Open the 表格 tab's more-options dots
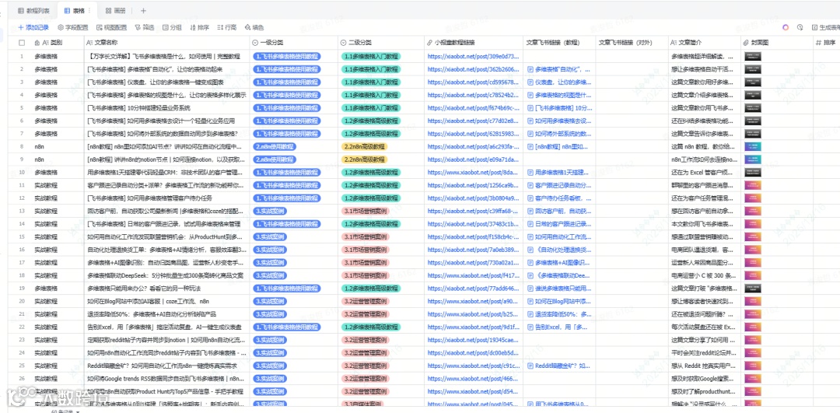This screenshot has height=413, width=840. point(89,11)
